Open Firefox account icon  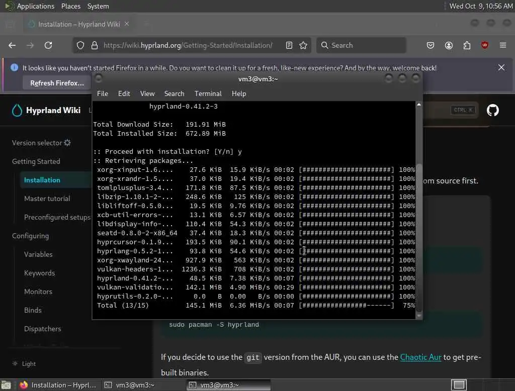pos(449,45)
